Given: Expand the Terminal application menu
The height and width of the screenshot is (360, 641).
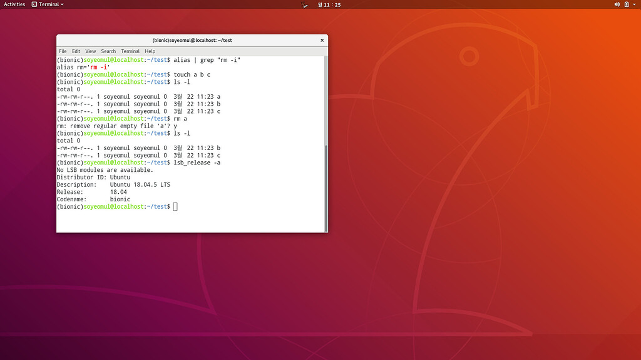Looking at the screenshot, I should coord(49,4).
